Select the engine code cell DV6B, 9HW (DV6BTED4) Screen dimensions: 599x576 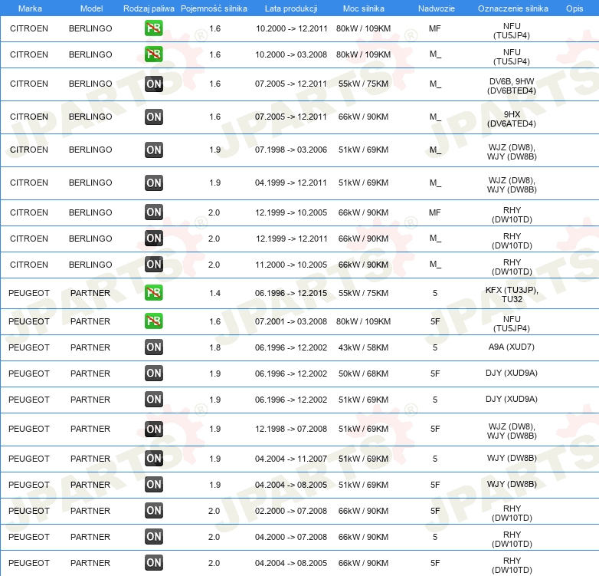[512, 86]
